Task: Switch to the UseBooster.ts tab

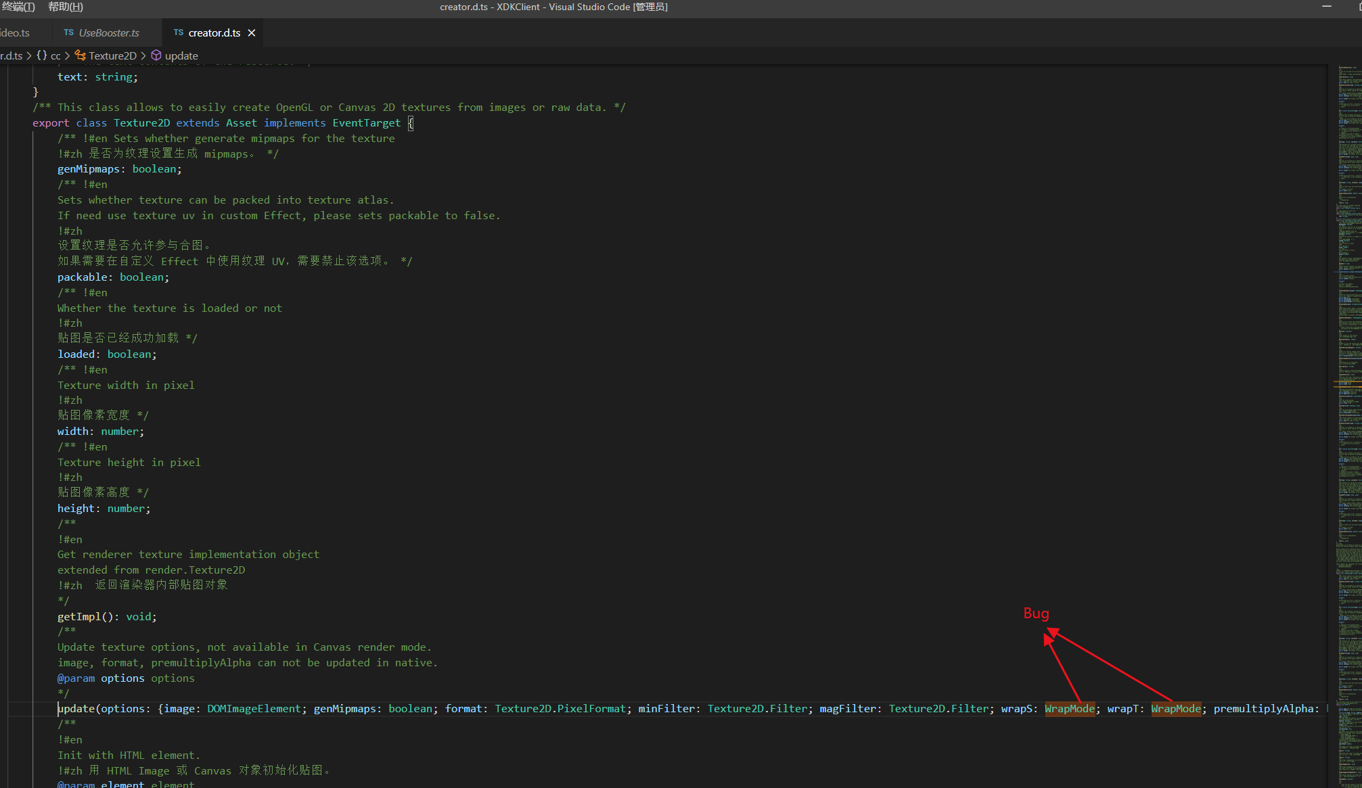Action: click(108, 33)
